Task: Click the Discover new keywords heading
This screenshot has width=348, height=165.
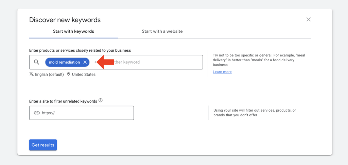Action: 65,20
